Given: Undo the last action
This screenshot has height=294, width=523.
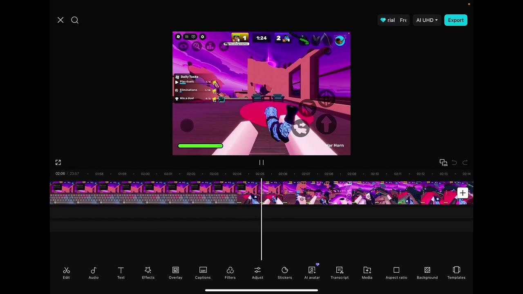Looking at the screenshot, I should (x=454, y=163).
